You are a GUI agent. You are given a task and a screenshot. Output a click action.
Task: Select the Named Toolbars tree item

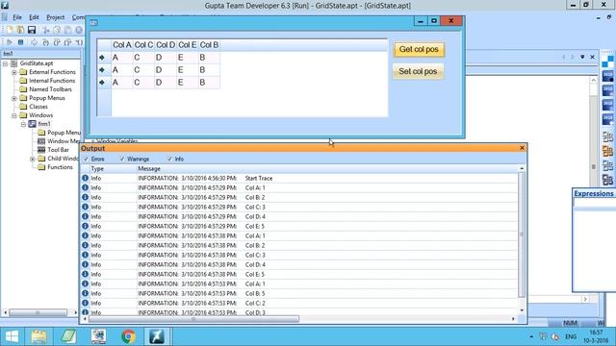click(50, 89)
